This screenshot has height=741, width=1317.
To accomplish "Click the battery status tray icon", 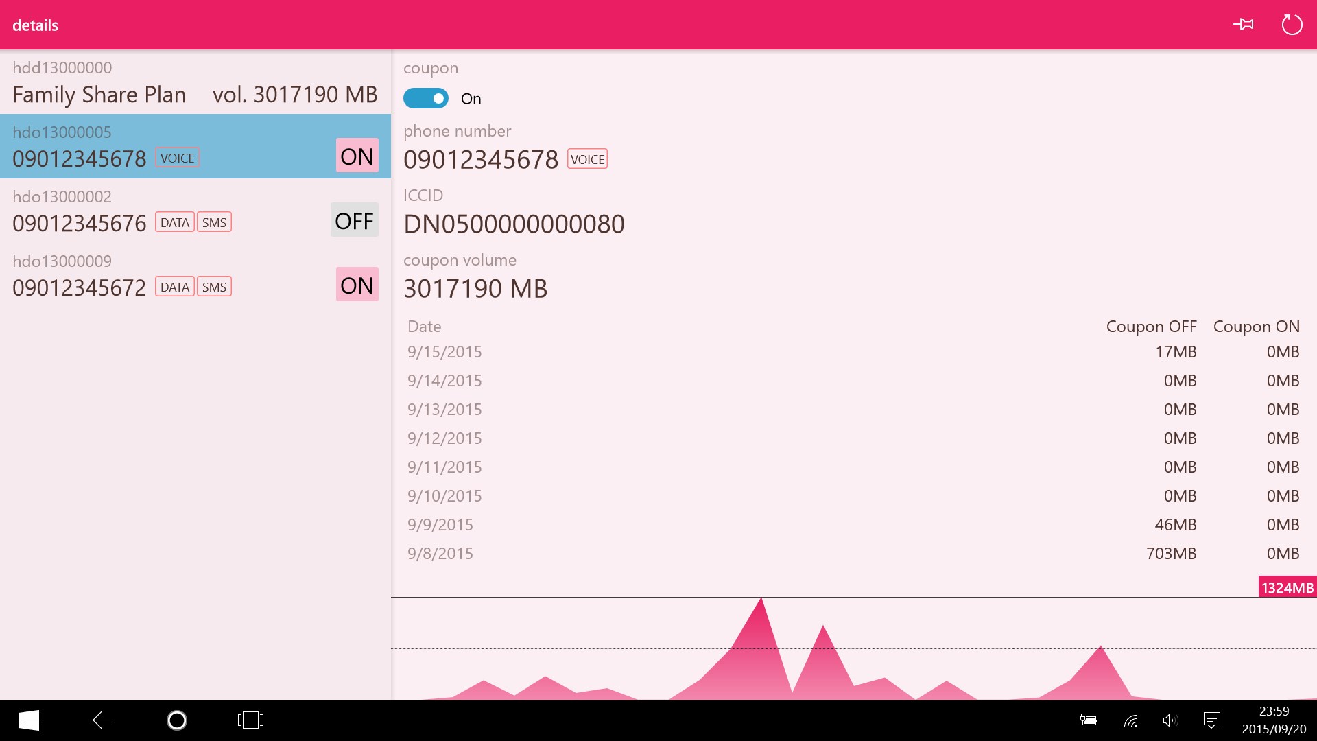I will click(x=1089, y=720).
